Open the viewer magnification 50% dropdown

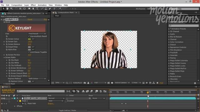[x=60, y=83]
